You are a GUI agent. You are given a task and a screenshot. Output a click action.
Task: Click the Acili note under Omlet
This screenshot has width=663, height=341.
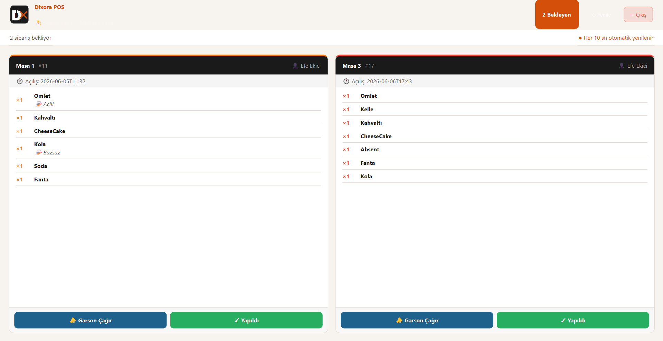coord(48,104)
